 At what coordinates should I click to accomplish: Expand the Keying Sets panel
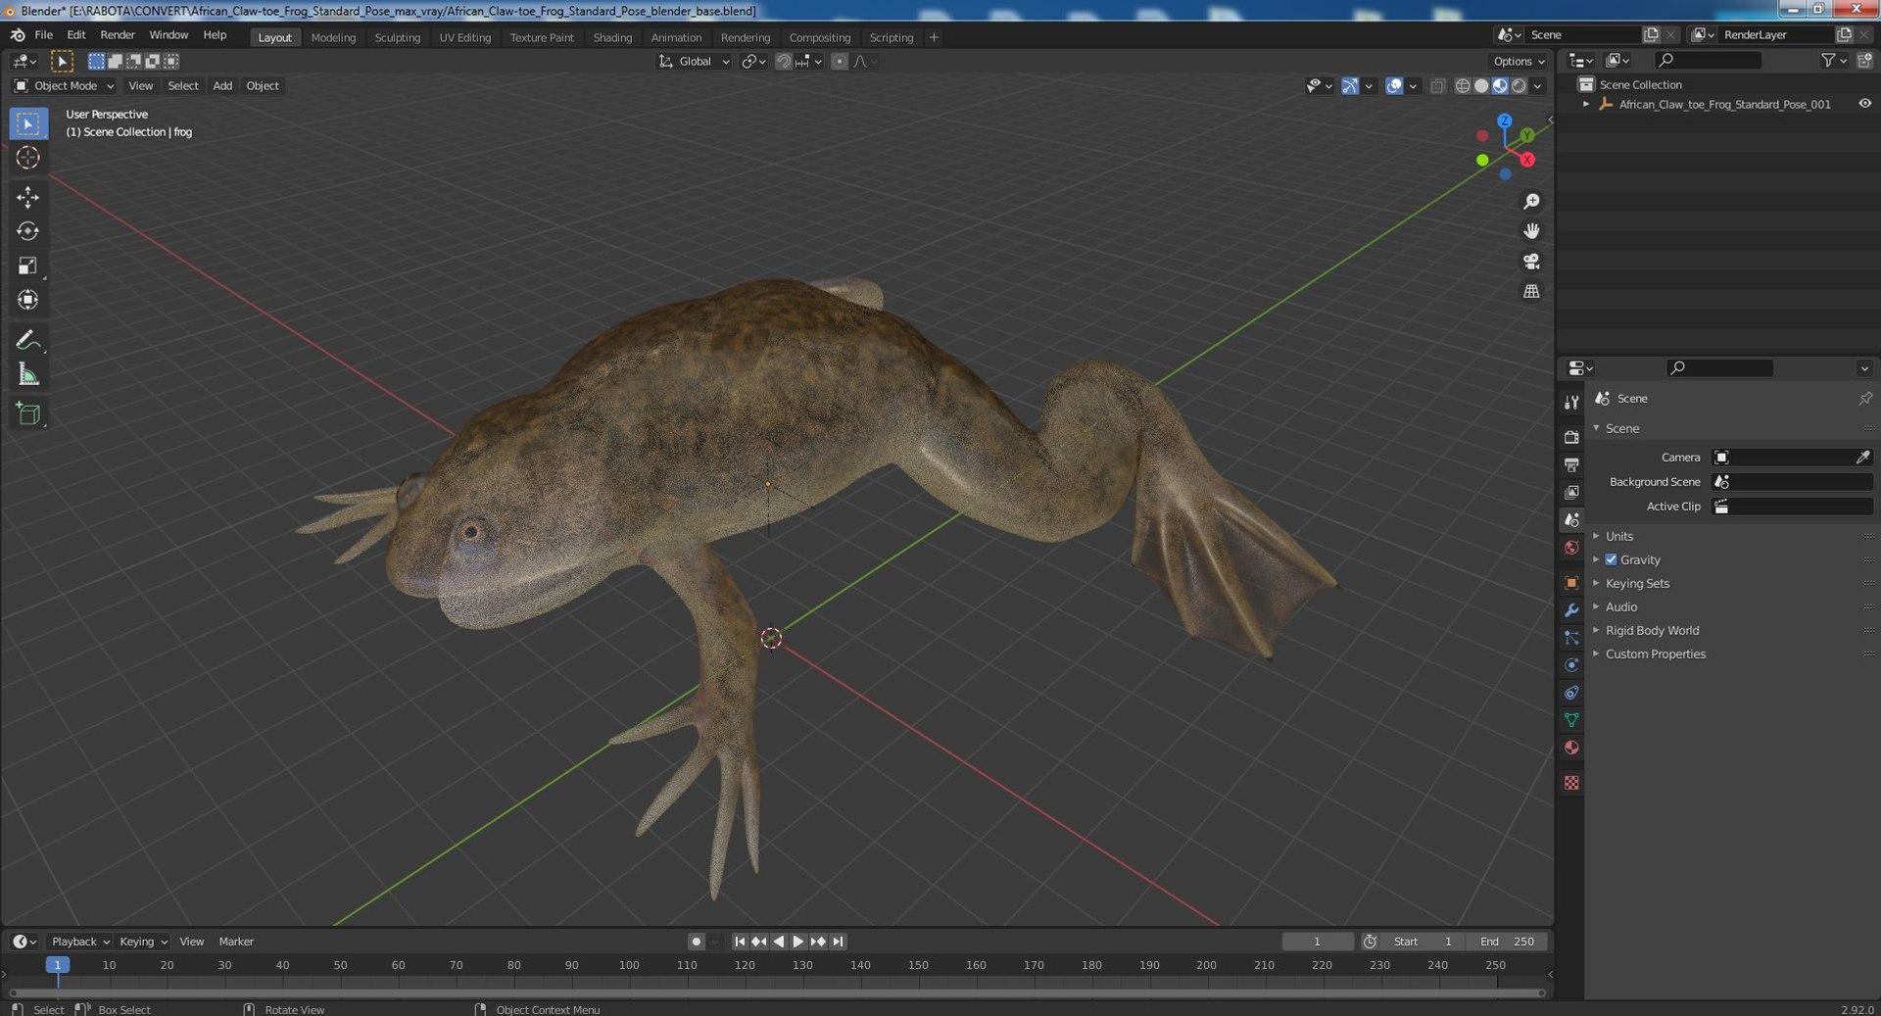pyautogui.click(x=1637, y=583)
